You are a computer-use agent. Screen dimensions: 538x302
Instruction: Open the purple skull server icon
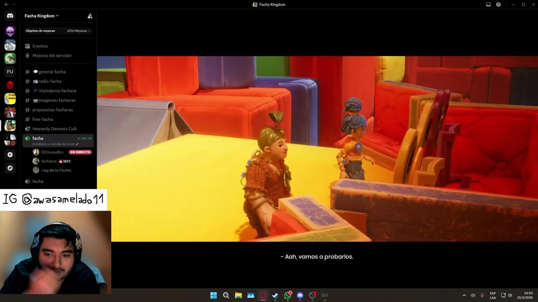pos(10,31)
